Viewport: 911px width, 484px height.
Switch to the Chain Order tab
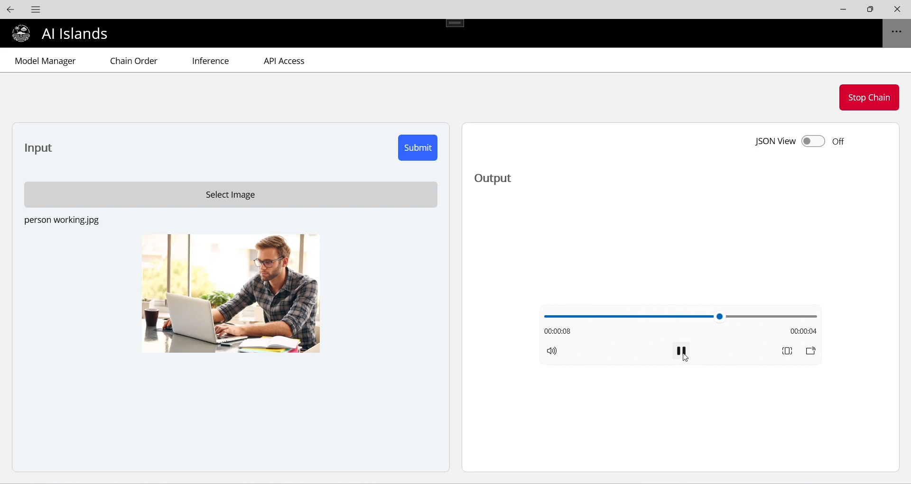pos(134,61)
